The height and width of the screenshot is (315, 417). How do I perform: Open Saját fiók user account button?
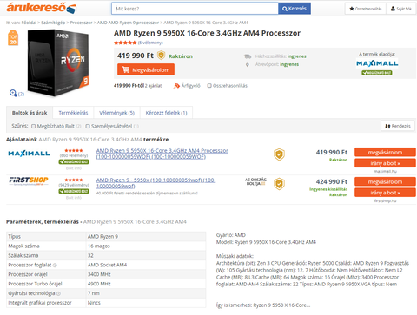coord(401,9)
